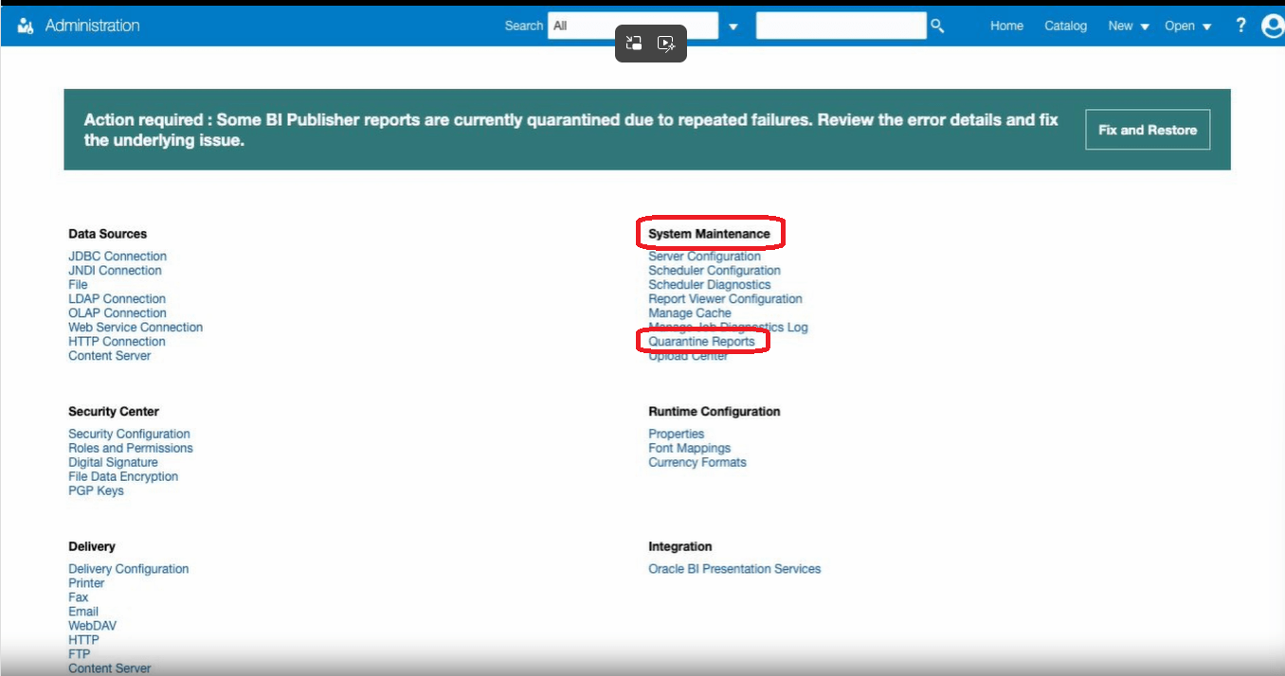The height and width of the screenshot is (676, 1285).
Task: Open the PGP Keys link
Action: tap(96, 490)
